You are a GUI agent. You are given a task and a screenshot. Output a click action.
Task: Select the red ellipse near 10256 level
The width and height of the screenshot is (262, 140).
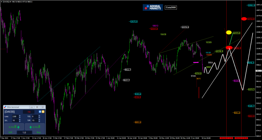tap(229, 48)
